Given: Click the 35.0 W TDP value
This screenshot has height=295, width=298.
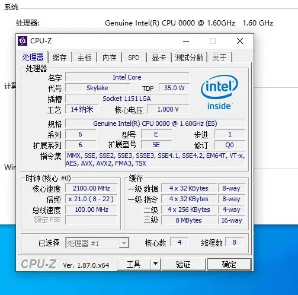Looking at the screenshot, I should [x=174, y=88].
